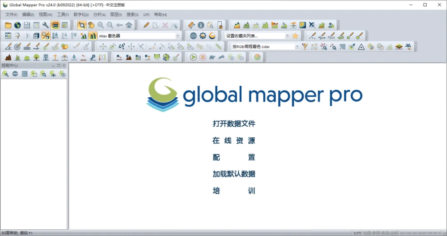This screenshot has width=447, height=236.
Task: Click the layered terrain block icon
Action: [x=399, y=47]
